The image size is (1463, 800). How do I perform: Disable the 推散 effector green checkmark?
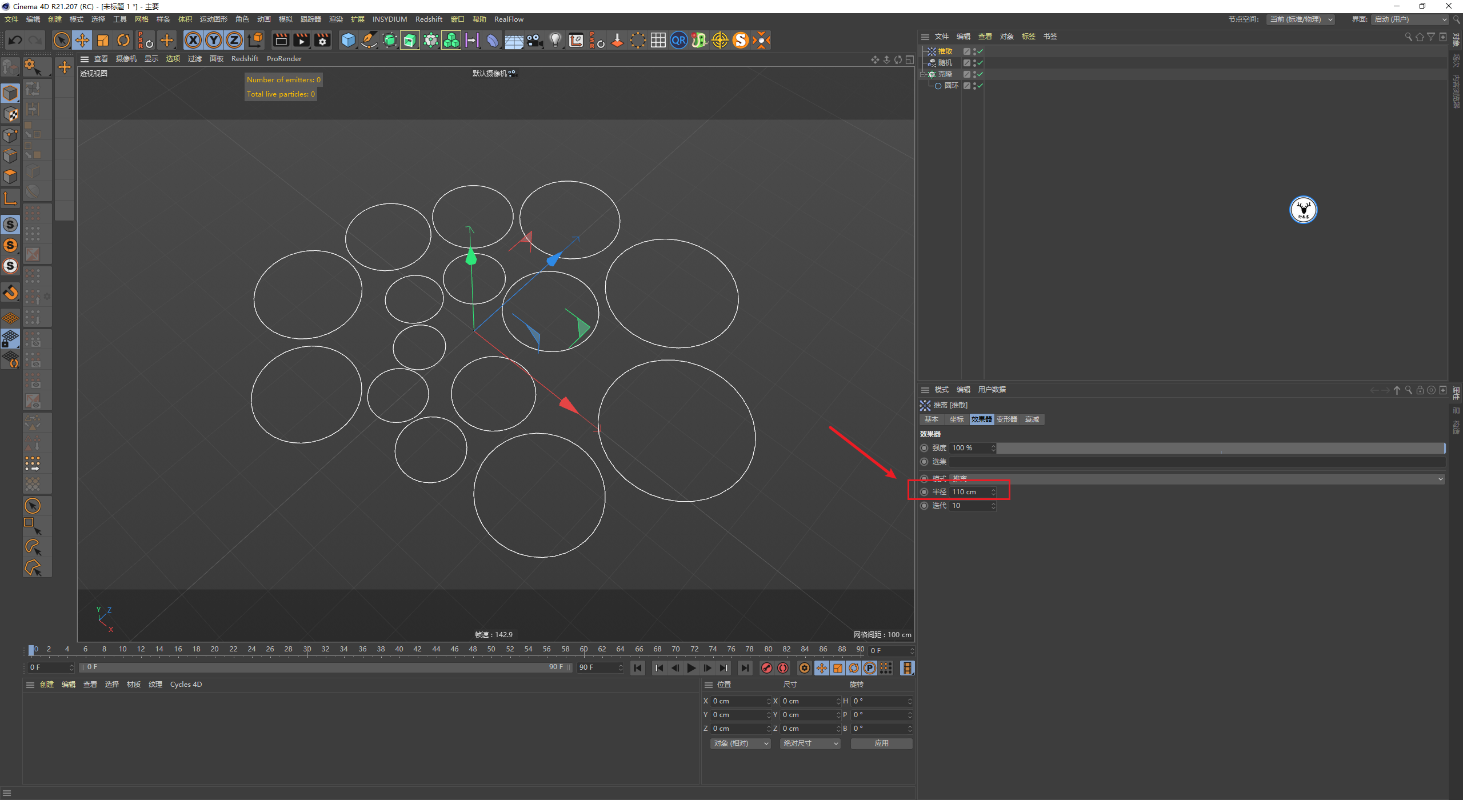(x=980, y=51)
